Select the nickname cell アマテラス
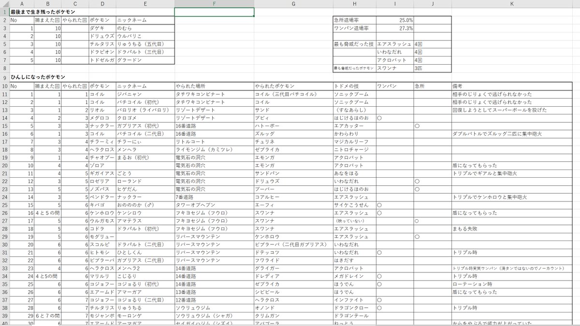This screenshot has width=580, height=326. [x=145, y=221]
